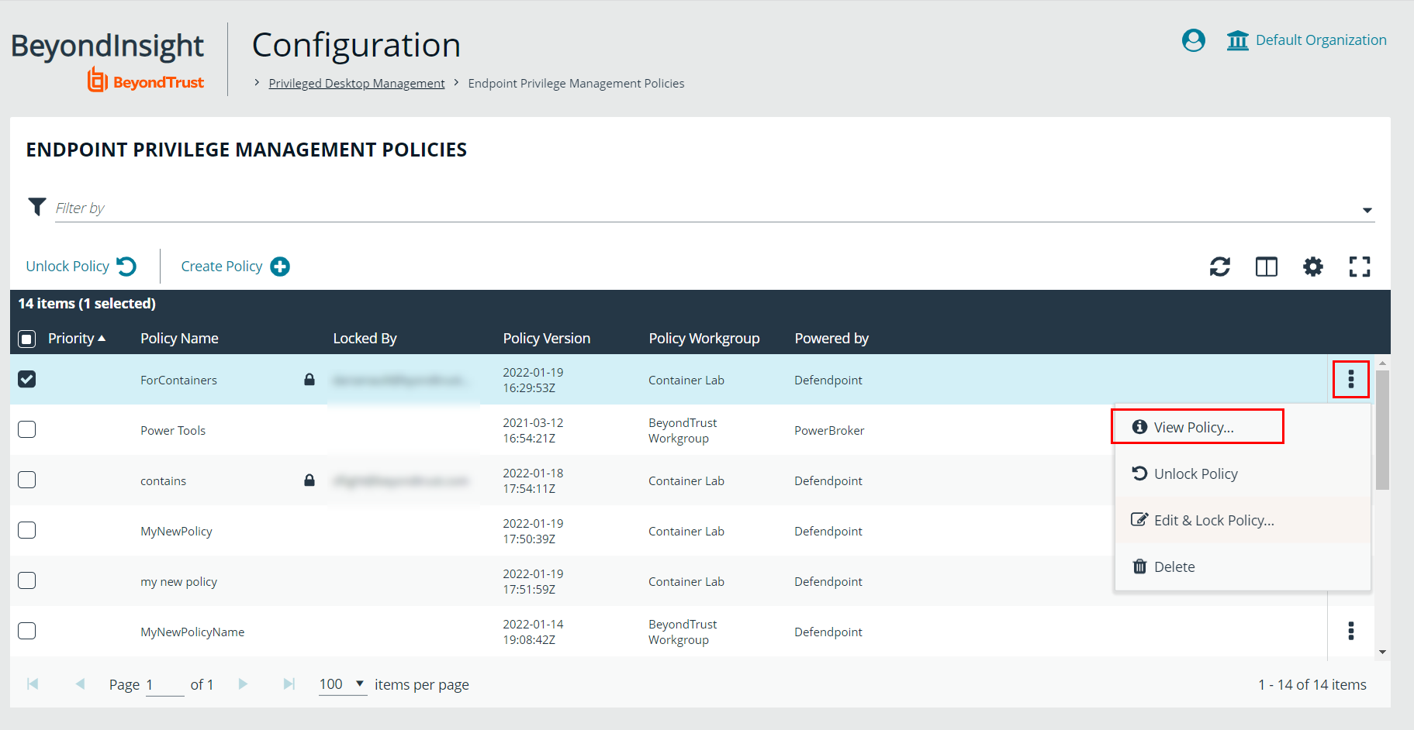
Task: Click the PowerBroker cell in Power Tools row
Action: point(829,430)
